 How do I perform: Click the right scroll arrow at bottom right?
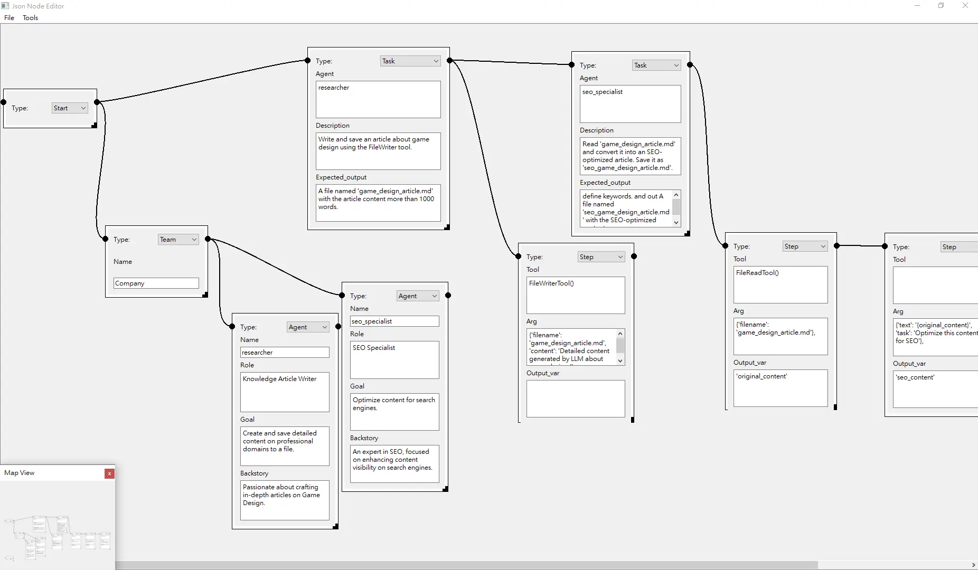pyautogui.click(x=972, y=565)
